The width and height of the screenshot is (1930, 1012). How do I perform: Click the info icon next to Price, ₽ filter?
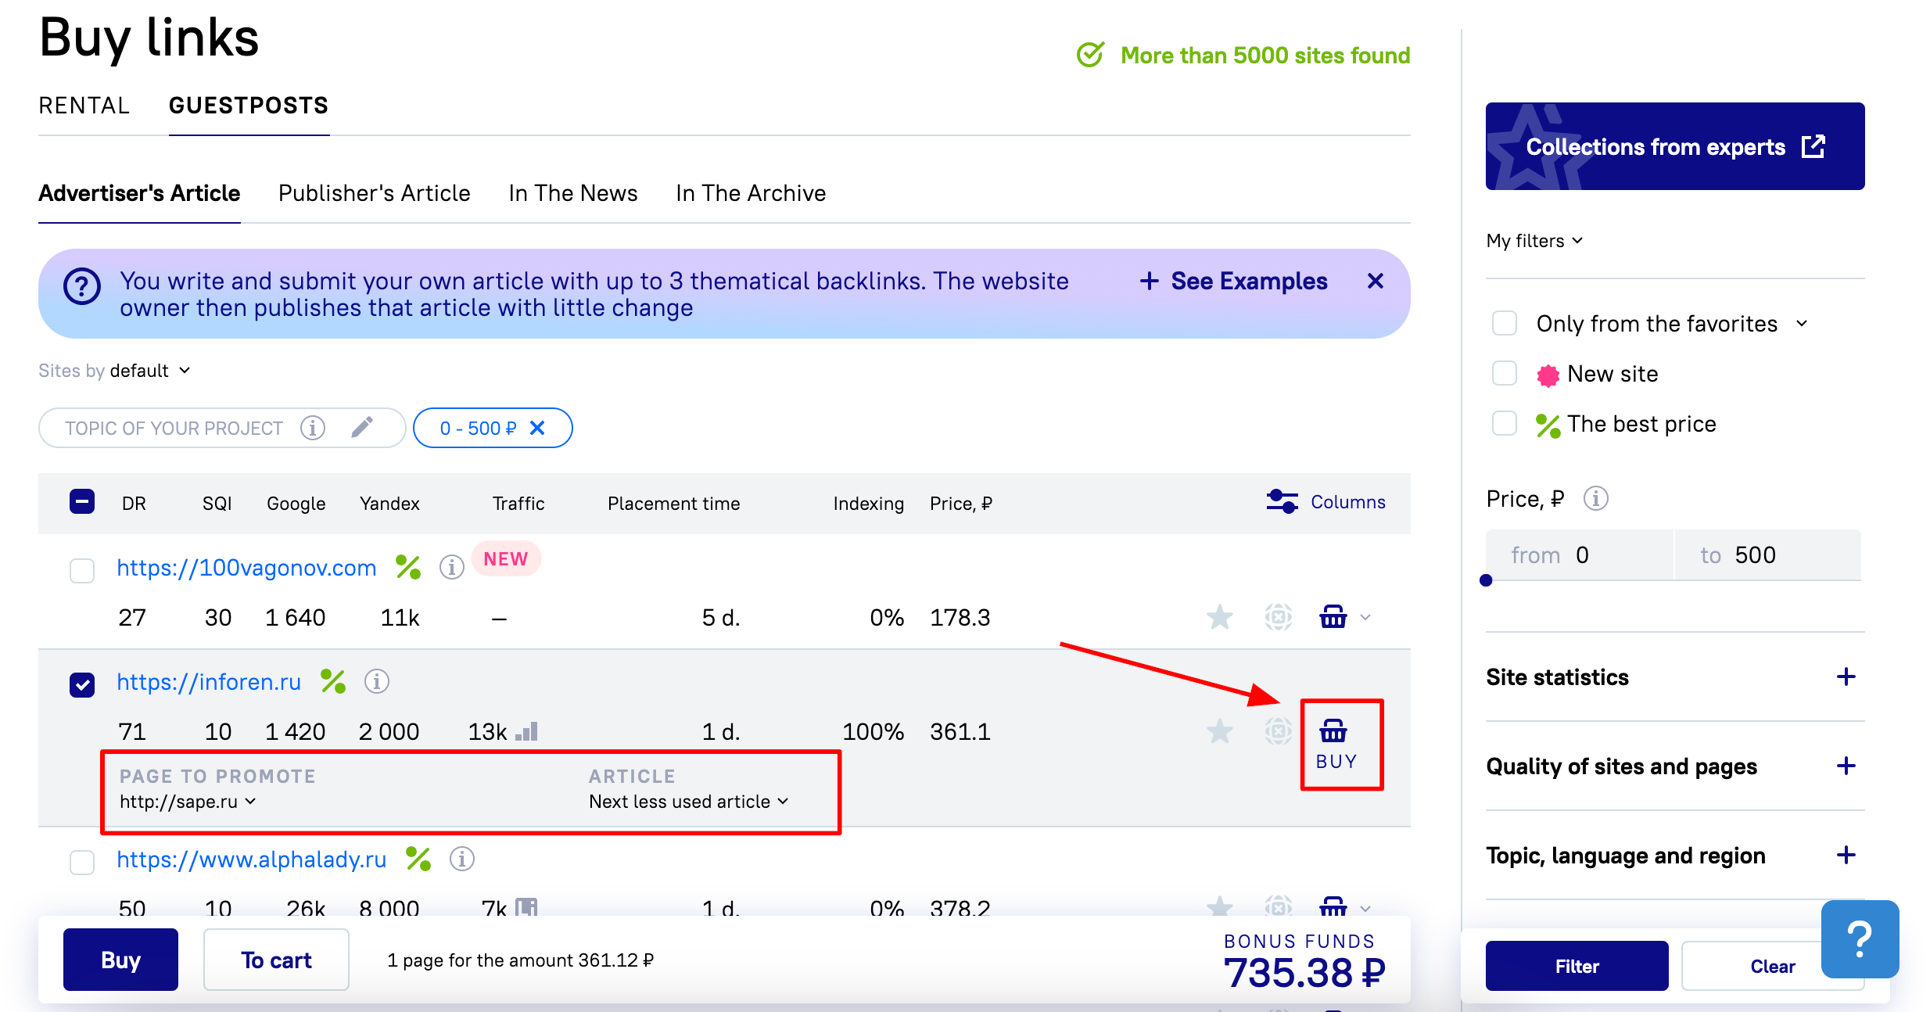coord(1595,498)
